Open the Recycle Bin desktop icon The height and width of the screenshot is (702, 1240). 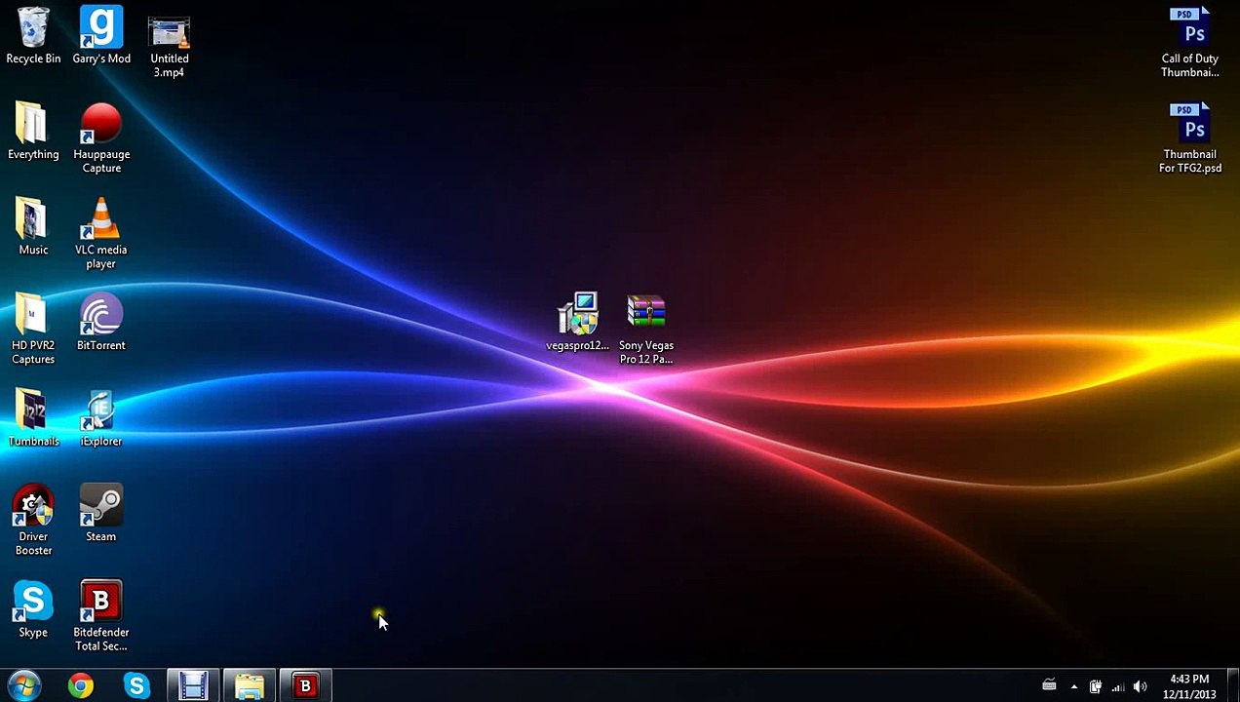click(33, 36)
